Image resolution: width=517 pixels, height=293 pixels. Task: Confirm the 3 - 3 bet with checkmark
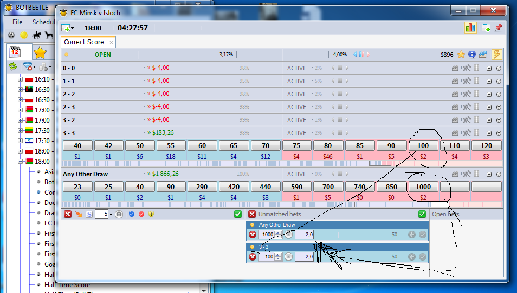pos(422,257)
